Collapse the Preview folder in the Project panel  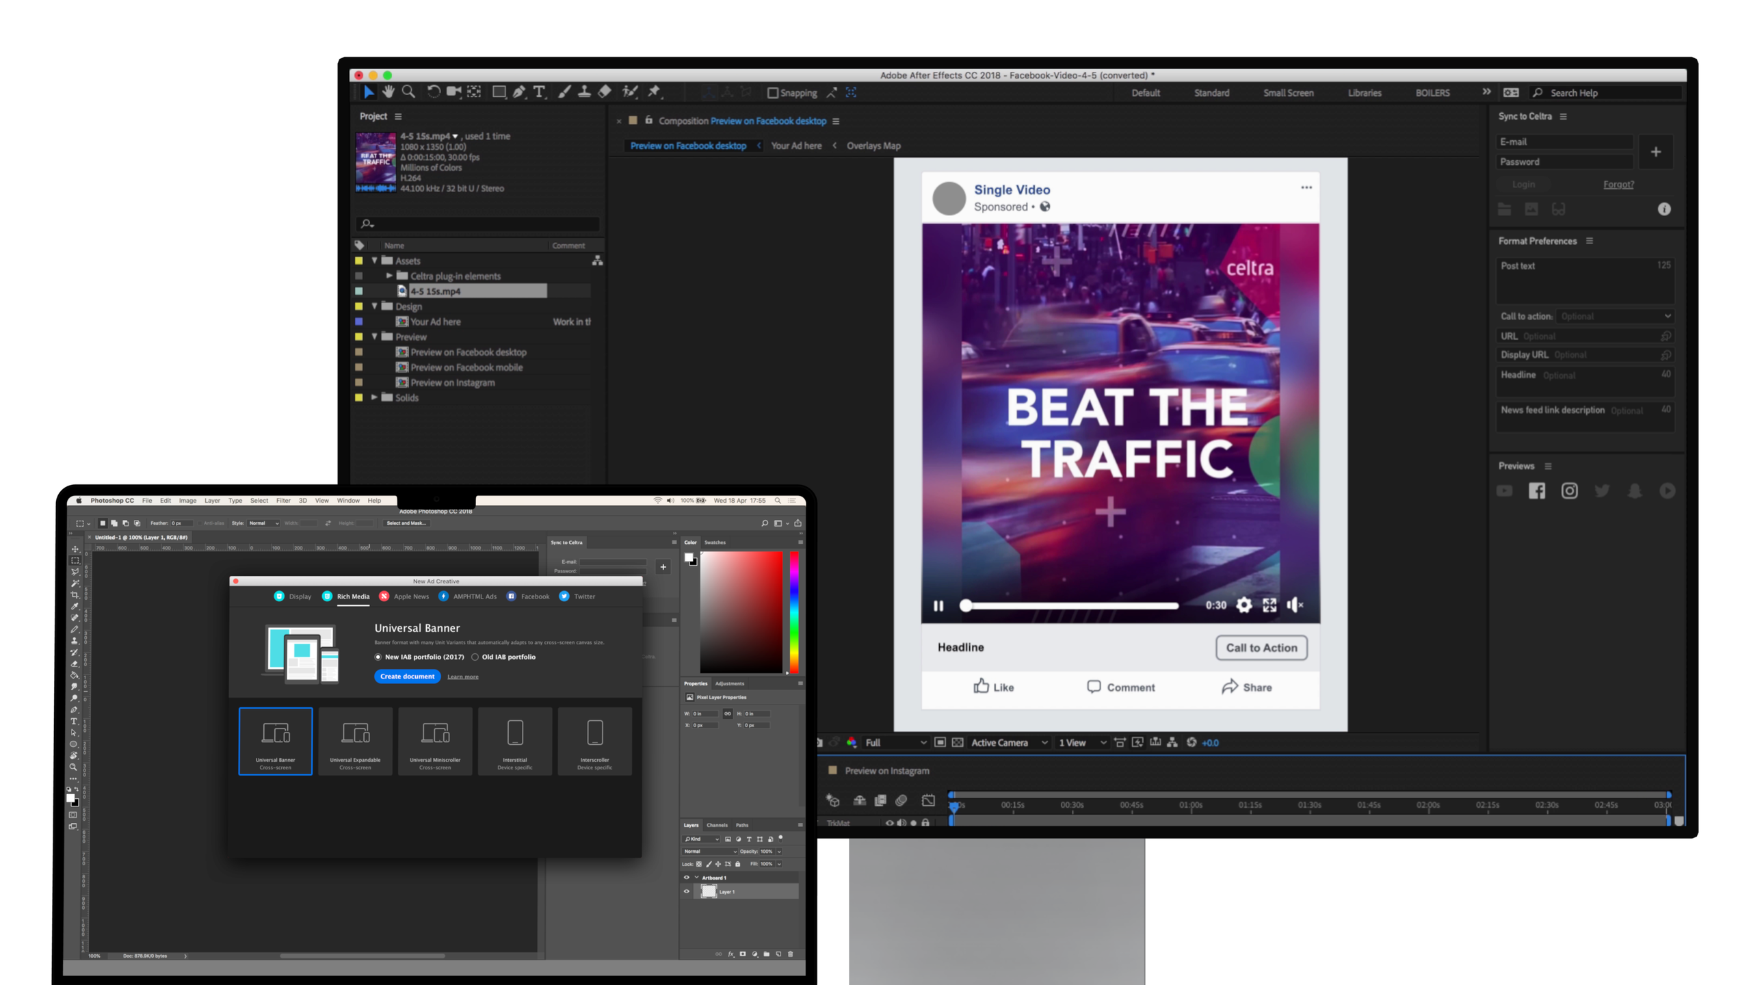click(374, 337)
